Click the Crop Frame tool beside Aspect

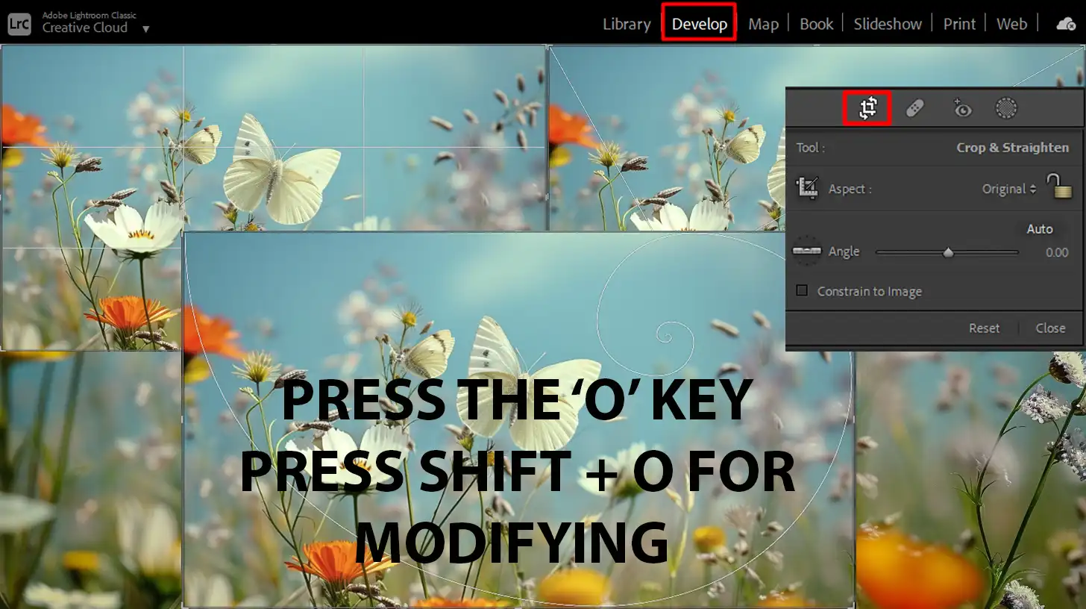click(807, 188)
